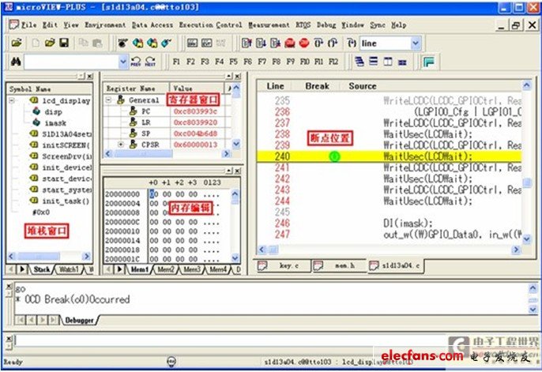Click the Register Name column header
542x372 pixels.
click(130, 88)
